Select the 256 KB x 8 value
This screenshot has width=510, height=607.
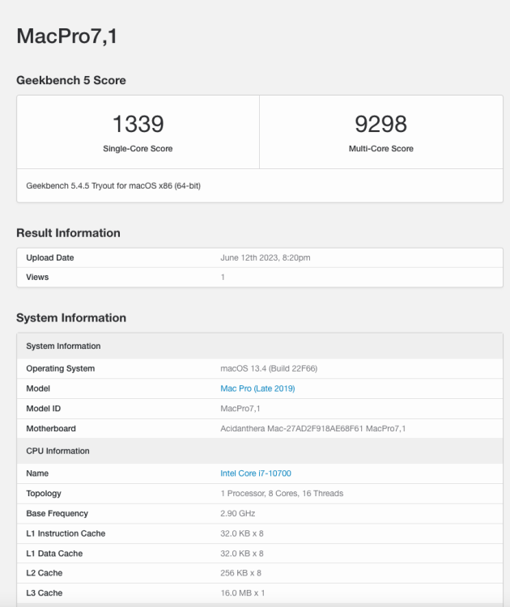pos(241,573)
